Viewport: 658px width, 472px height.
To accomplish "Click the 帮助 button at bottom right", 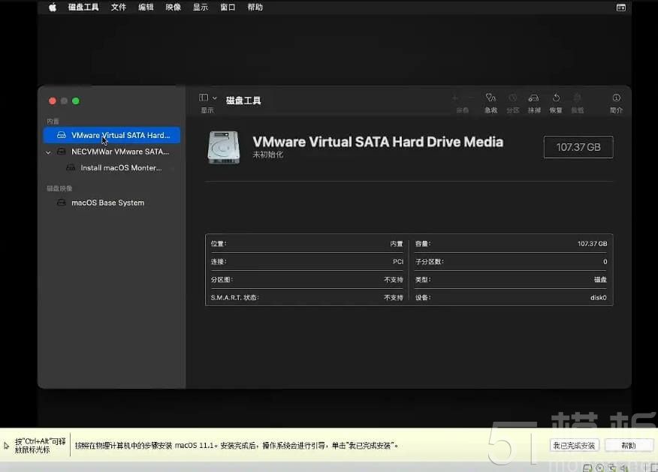I will coord(629,444).
